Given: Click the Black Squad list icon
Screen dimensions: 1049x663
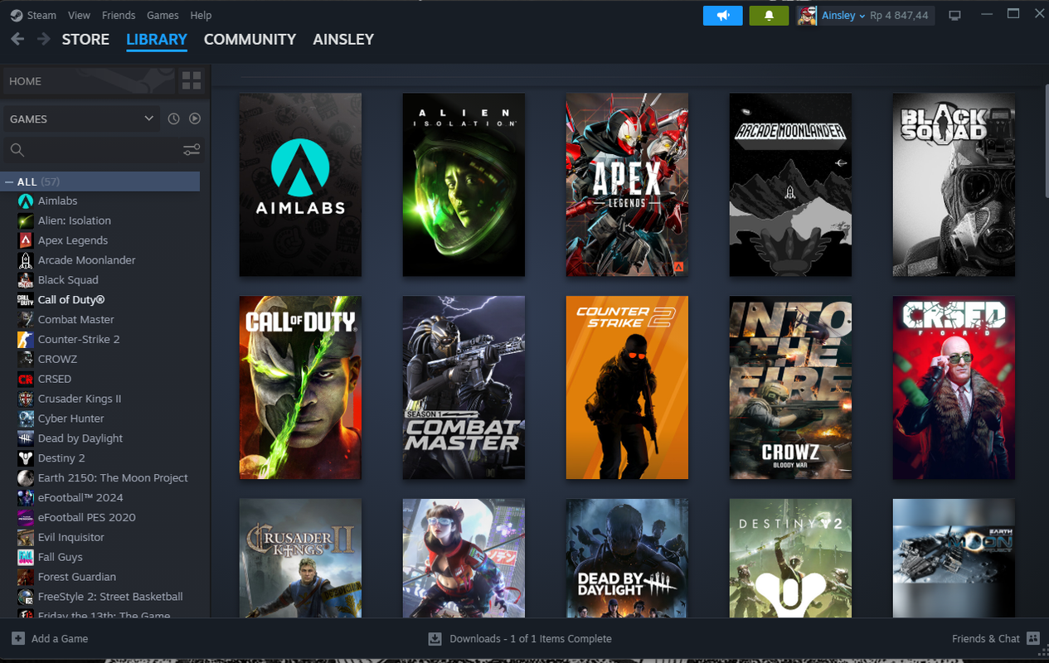Looking at the screenshot, I should click(x=25, y=280).
